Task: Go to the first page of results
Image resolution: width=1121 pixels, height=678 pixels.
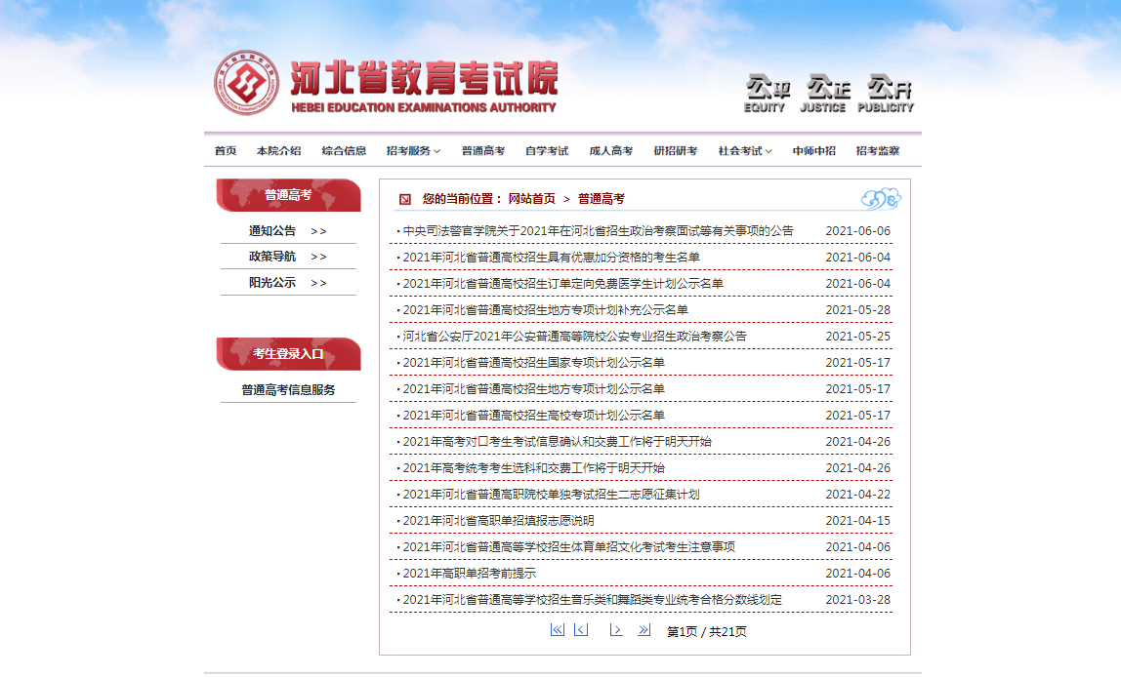Action: 557,630
